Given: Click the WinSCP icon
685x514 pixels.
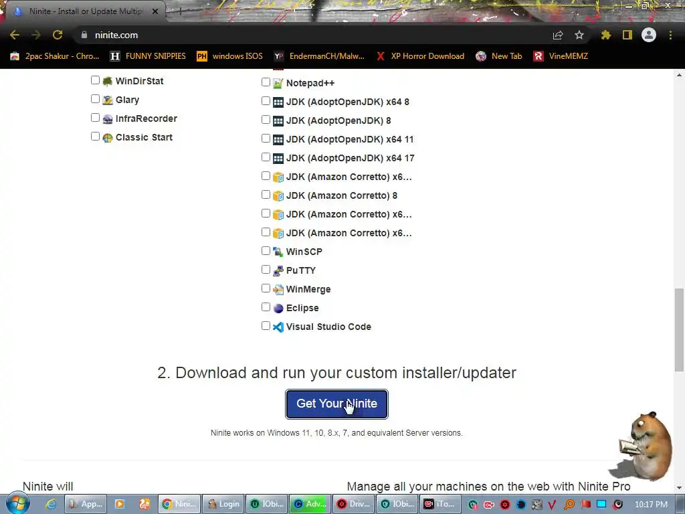Looking at the screenshot, I should [278, 252].
